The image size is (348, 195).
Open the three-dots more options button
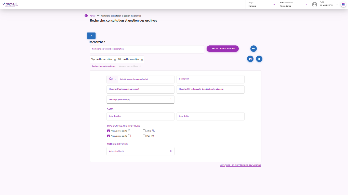(253, 49)
